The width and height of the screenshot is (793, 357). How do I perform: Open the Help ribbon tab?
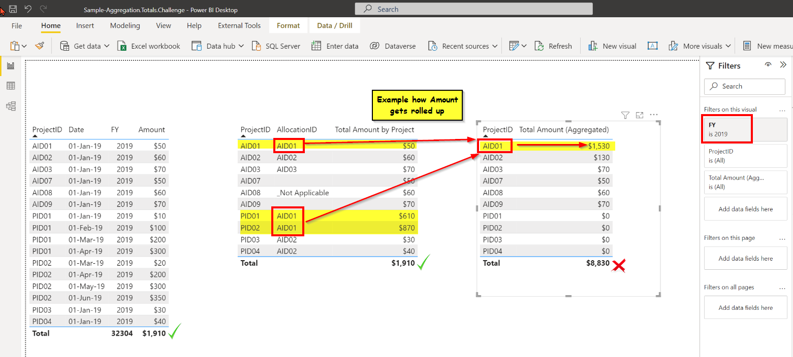[194, 26]
